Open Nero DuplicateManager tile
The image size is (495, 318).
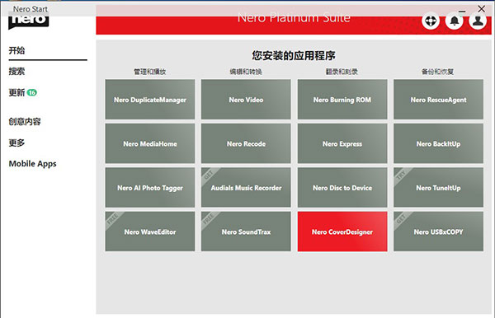[150, 100]
